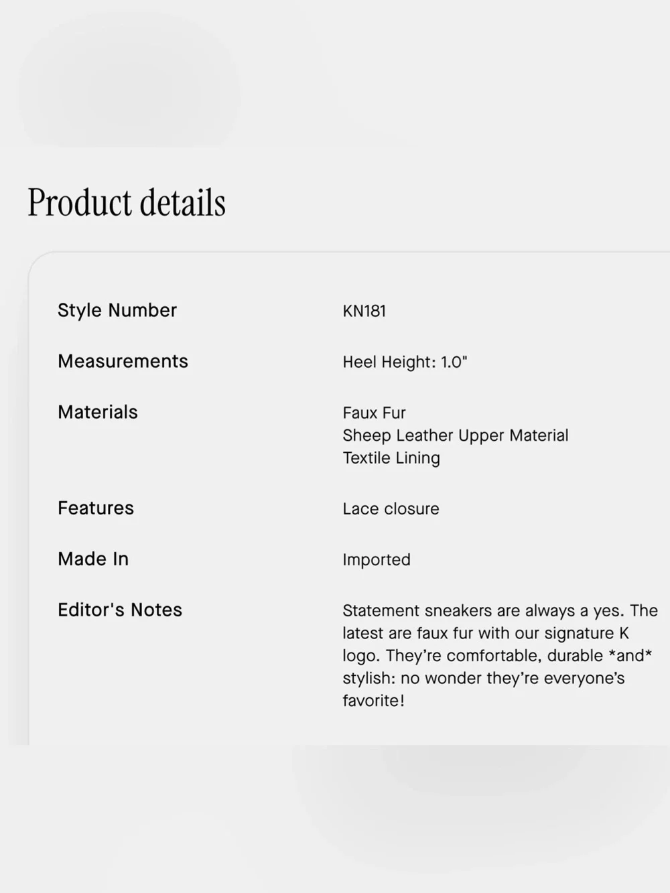Select the Made In label
Image resolution: width=670 pixels, height=893 pixels.
[93, 559]
